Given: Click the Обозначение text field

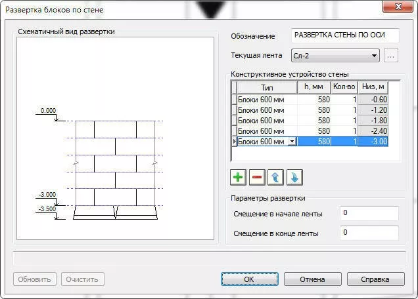Looking at the screenshot, I should pos(345,35).
